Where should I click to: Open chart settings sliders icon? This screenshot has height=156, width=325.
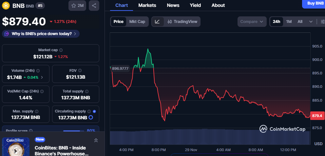322,22
